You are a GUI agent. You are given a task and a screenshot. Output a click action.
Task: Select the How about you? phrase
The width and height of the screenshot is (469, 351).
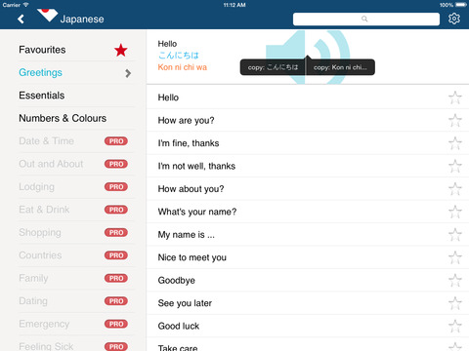[x=191, y=189]
